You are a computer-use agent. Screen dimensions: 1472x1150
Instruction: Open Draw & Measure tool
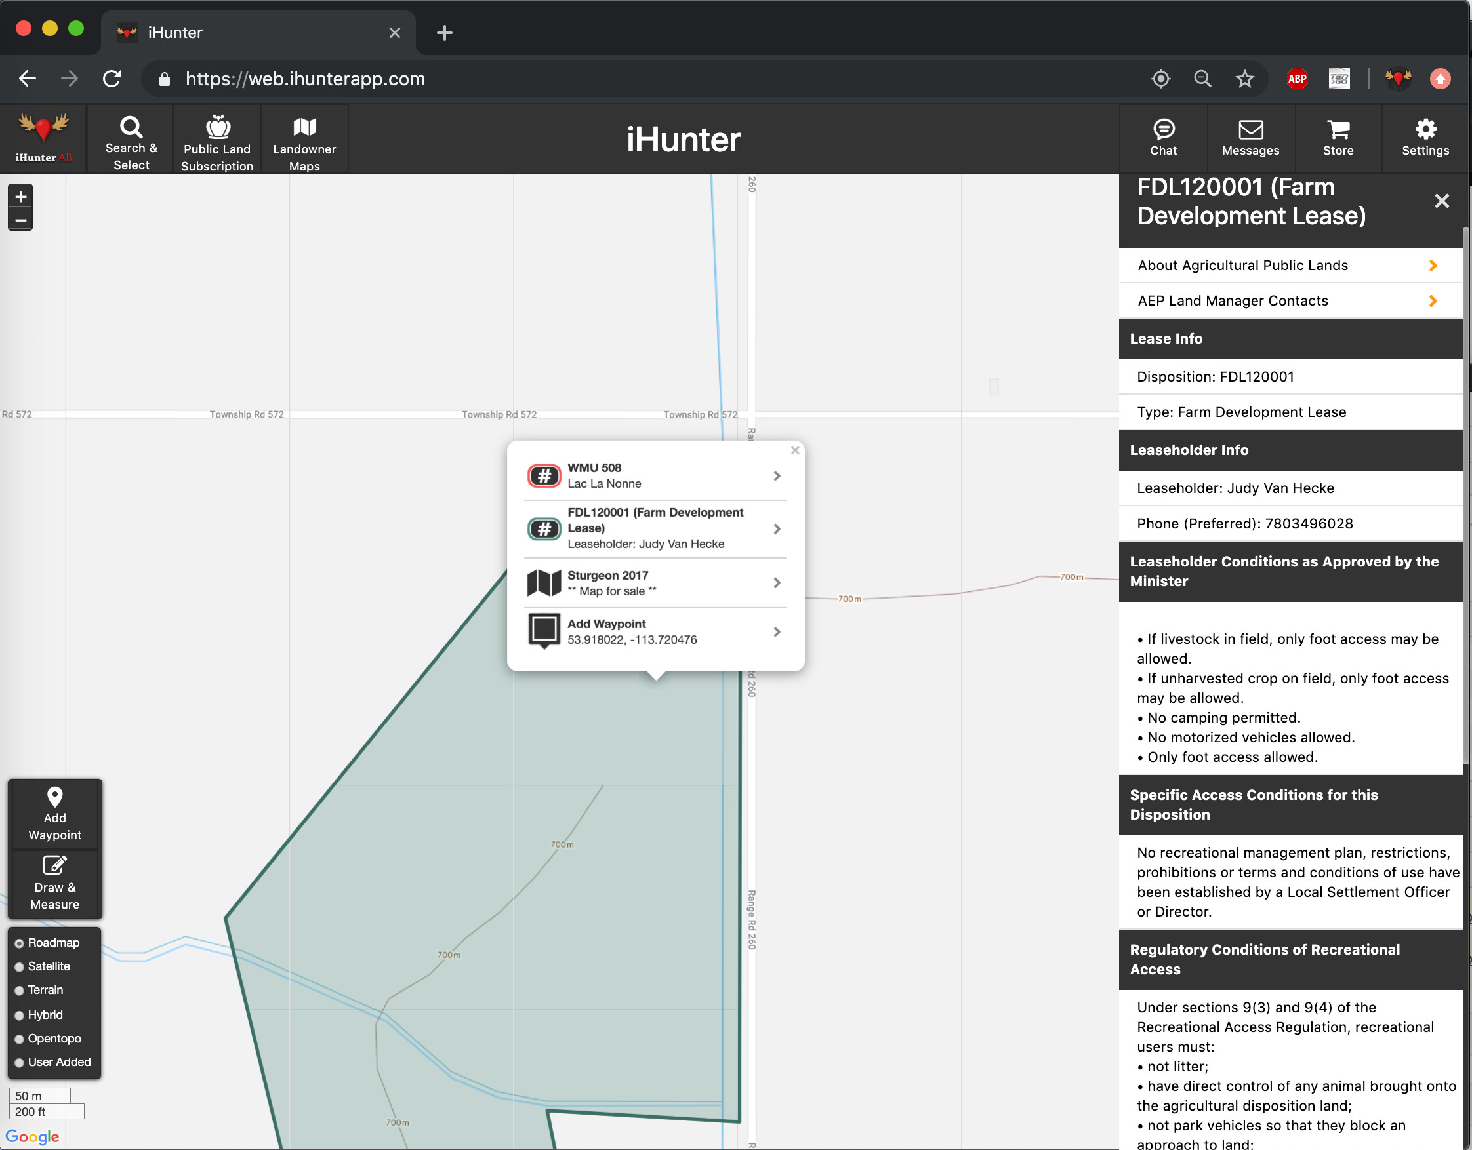[54, 883]
